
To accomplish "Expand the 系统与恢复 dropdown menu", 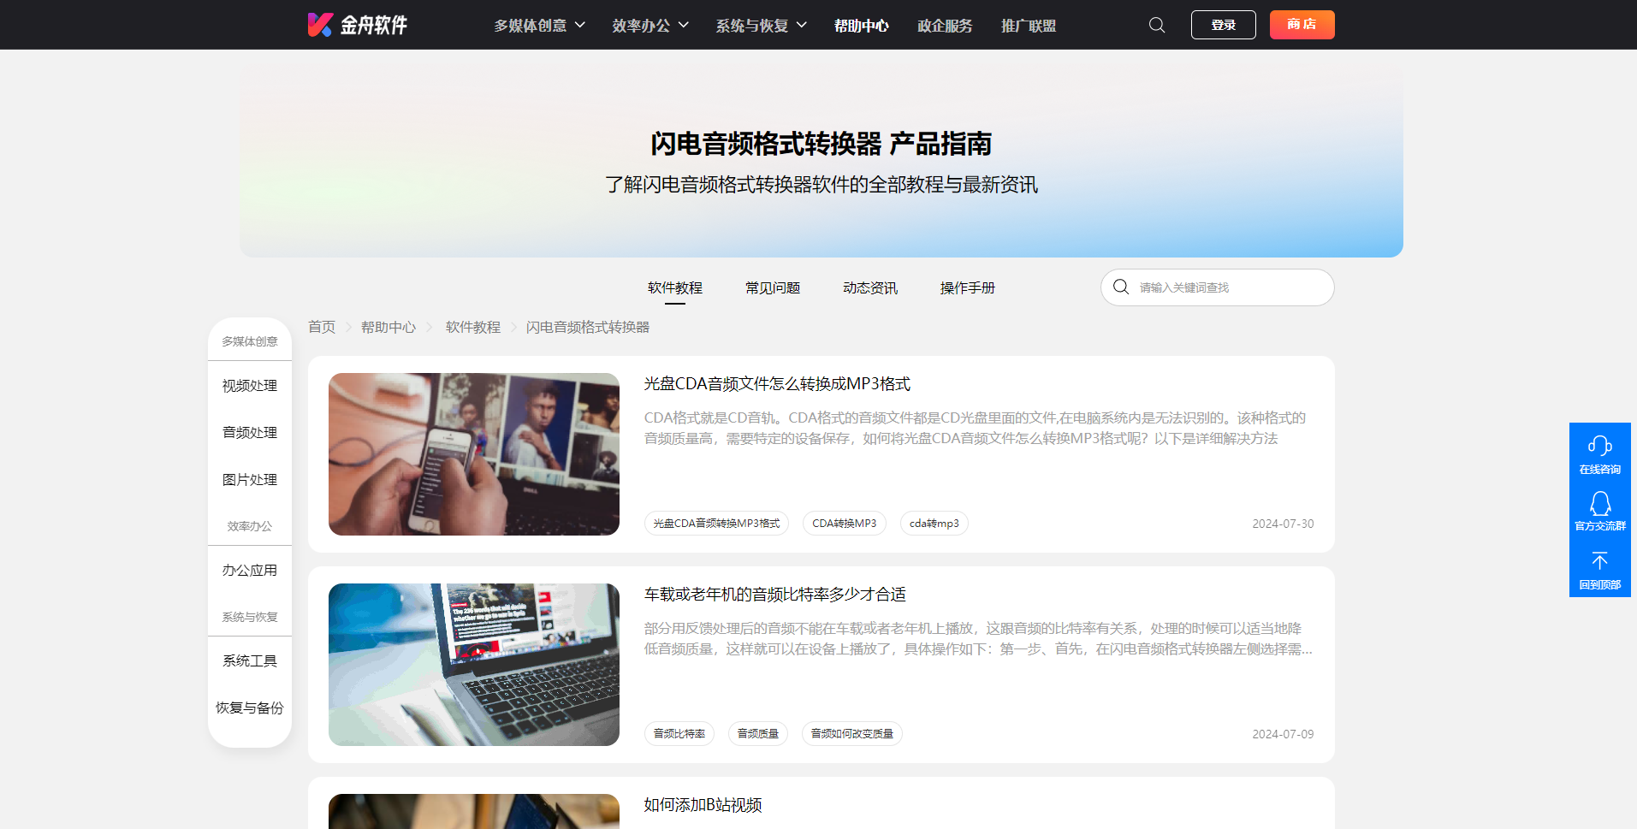I will (761, 26).
